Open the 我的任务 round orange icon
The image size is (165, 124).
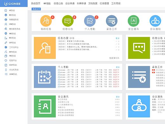(46, 21)
